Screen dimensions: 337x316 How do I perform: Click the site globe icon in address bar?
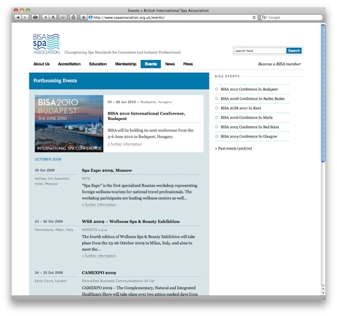click(x=90, y=18)
